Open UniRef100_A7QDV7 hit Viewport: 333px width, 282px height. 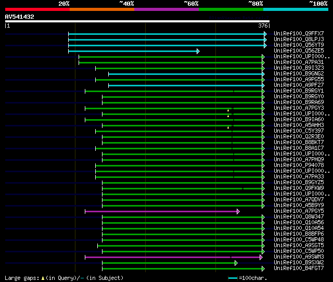pos(299,200)
